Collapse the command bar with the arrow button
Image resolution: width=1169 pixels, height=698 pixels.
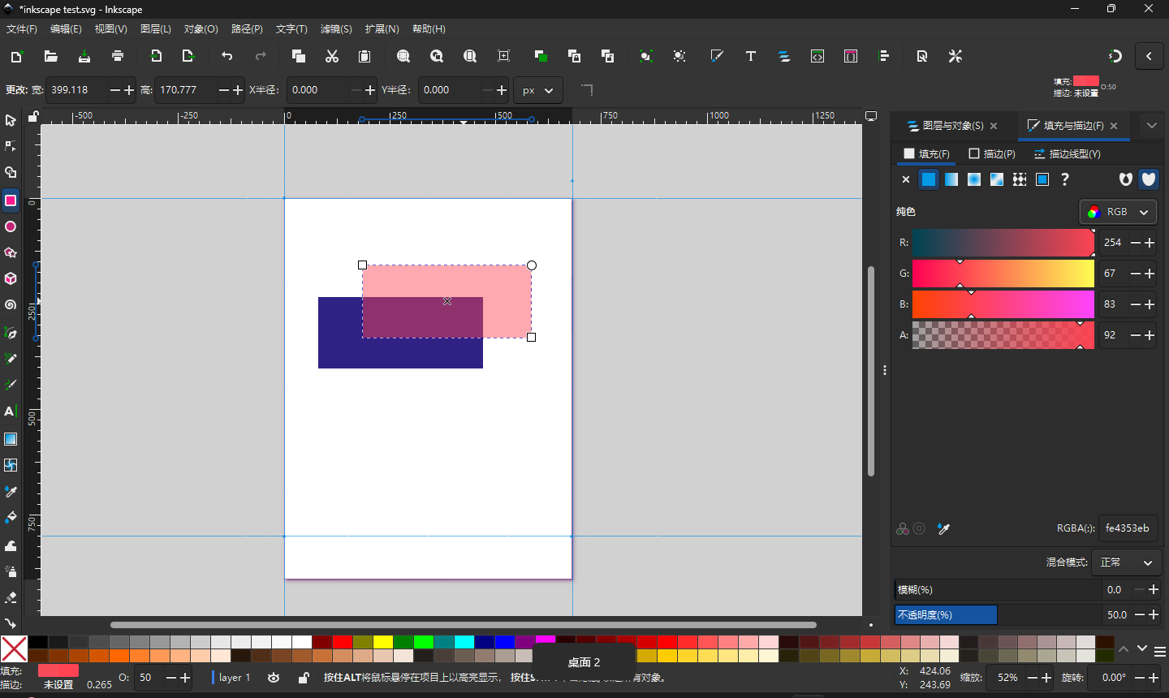[1149, 56]
